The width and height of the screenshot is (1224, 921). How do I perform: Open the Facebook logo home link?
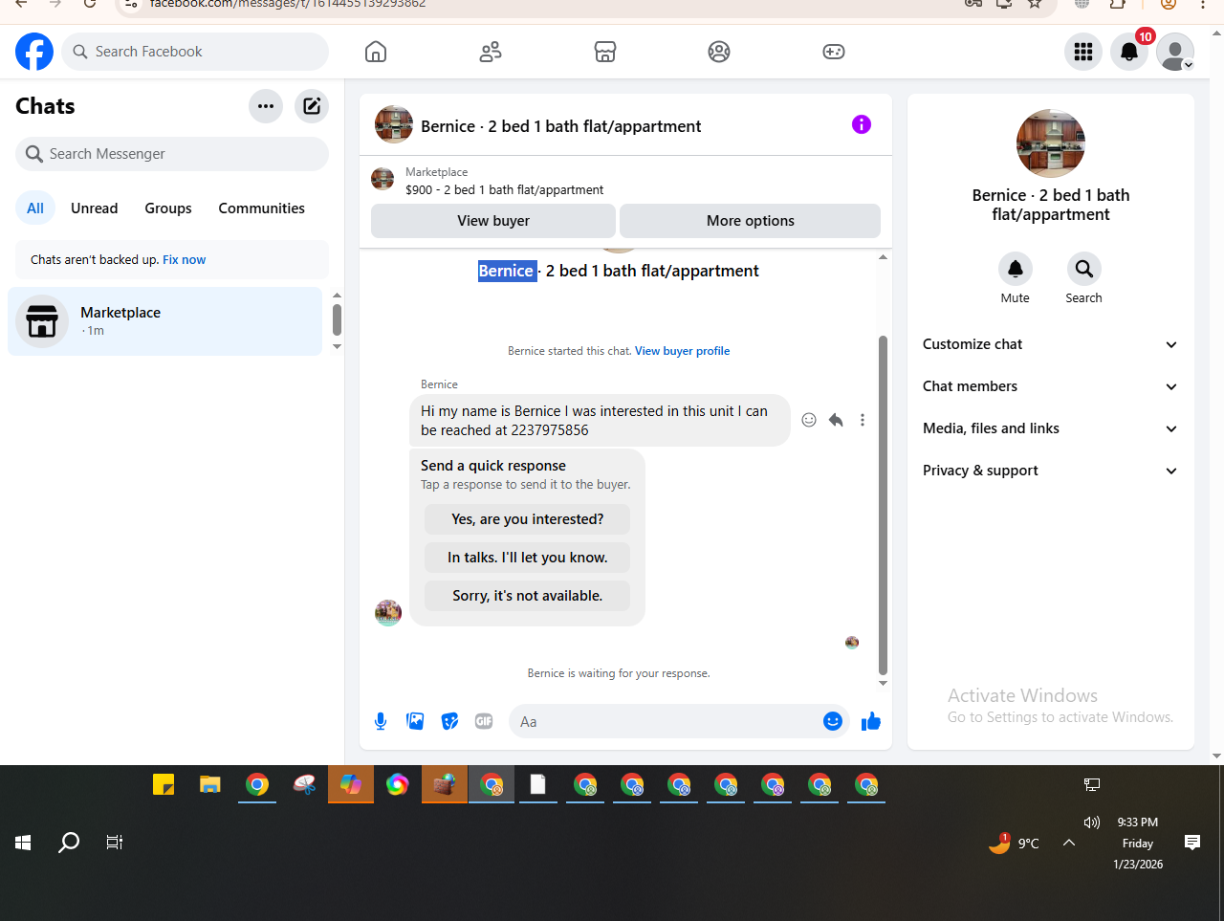pyautogui.click(x=34, y=52)
